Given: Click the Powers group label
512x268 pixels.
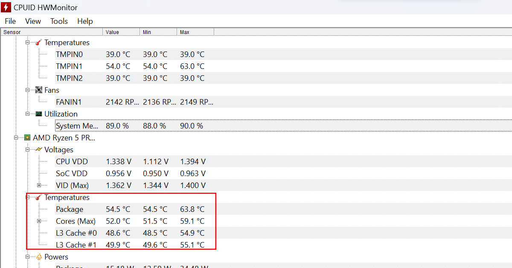Looking at the screenshot, I should [56, 257].
